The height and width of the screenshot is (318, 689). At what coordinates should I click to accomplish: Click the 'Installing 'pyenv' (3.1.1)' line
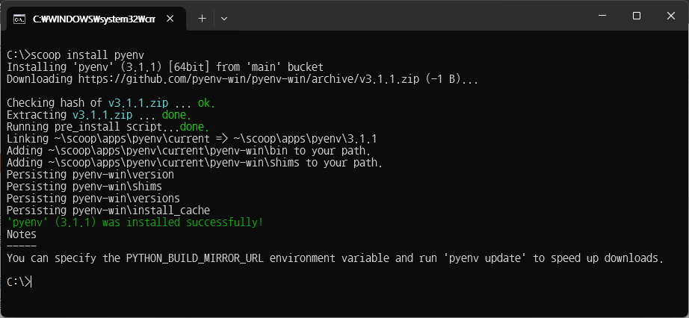[x=165, y=67]
